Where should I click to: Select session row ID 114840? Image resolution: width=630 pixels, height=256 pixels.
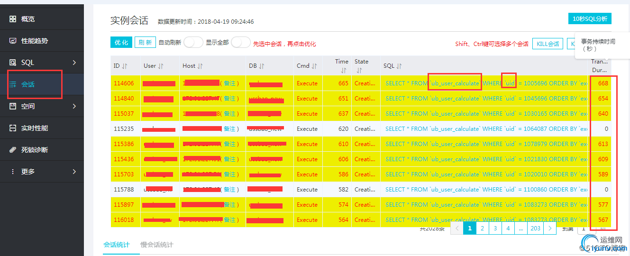click(124, 99)
